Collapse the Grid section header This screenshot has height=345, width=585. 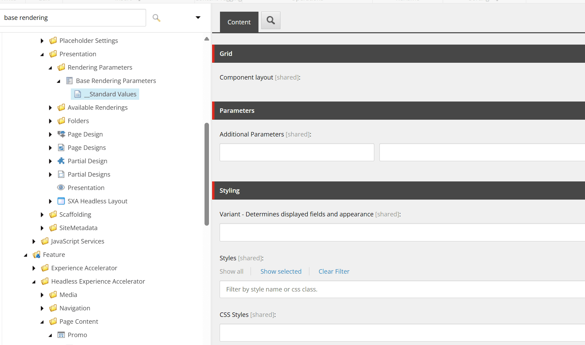click(399, 54)
